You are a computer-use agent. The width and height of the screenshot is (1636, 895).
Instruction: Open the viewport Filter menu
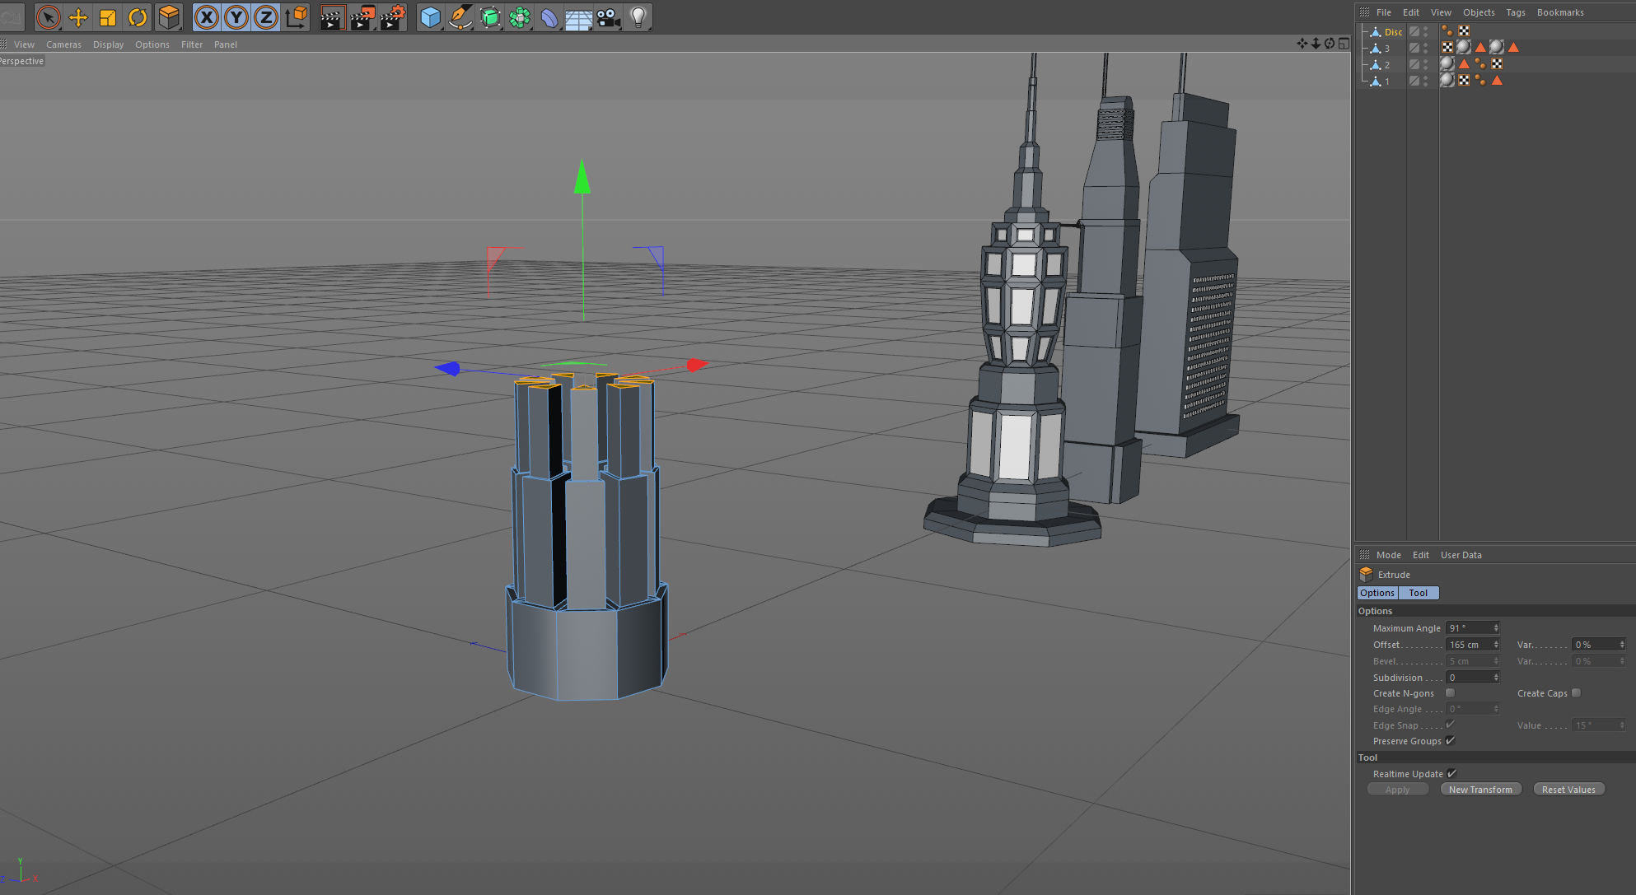pos(192,44)
